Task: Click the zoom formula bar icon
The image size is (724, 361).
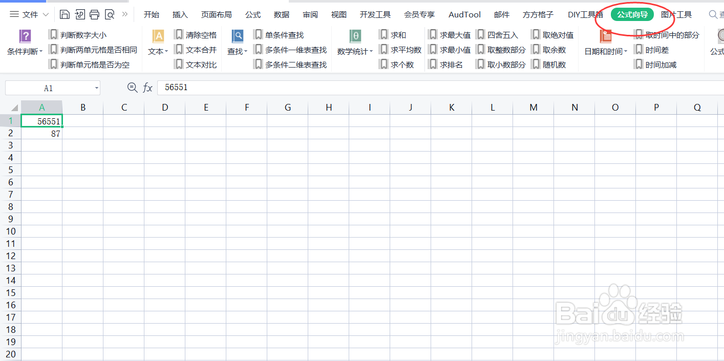Action: coord(132,88)
